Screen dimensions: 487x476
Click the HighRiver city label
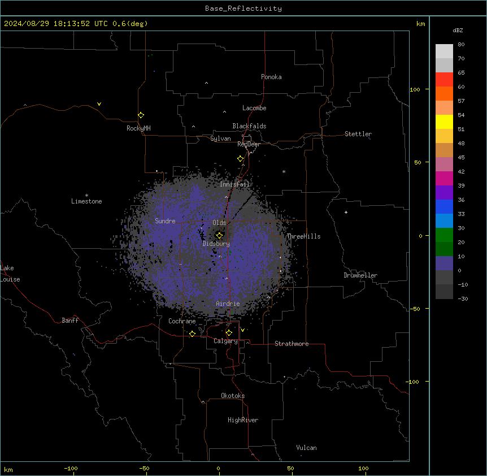click(243, 420)
